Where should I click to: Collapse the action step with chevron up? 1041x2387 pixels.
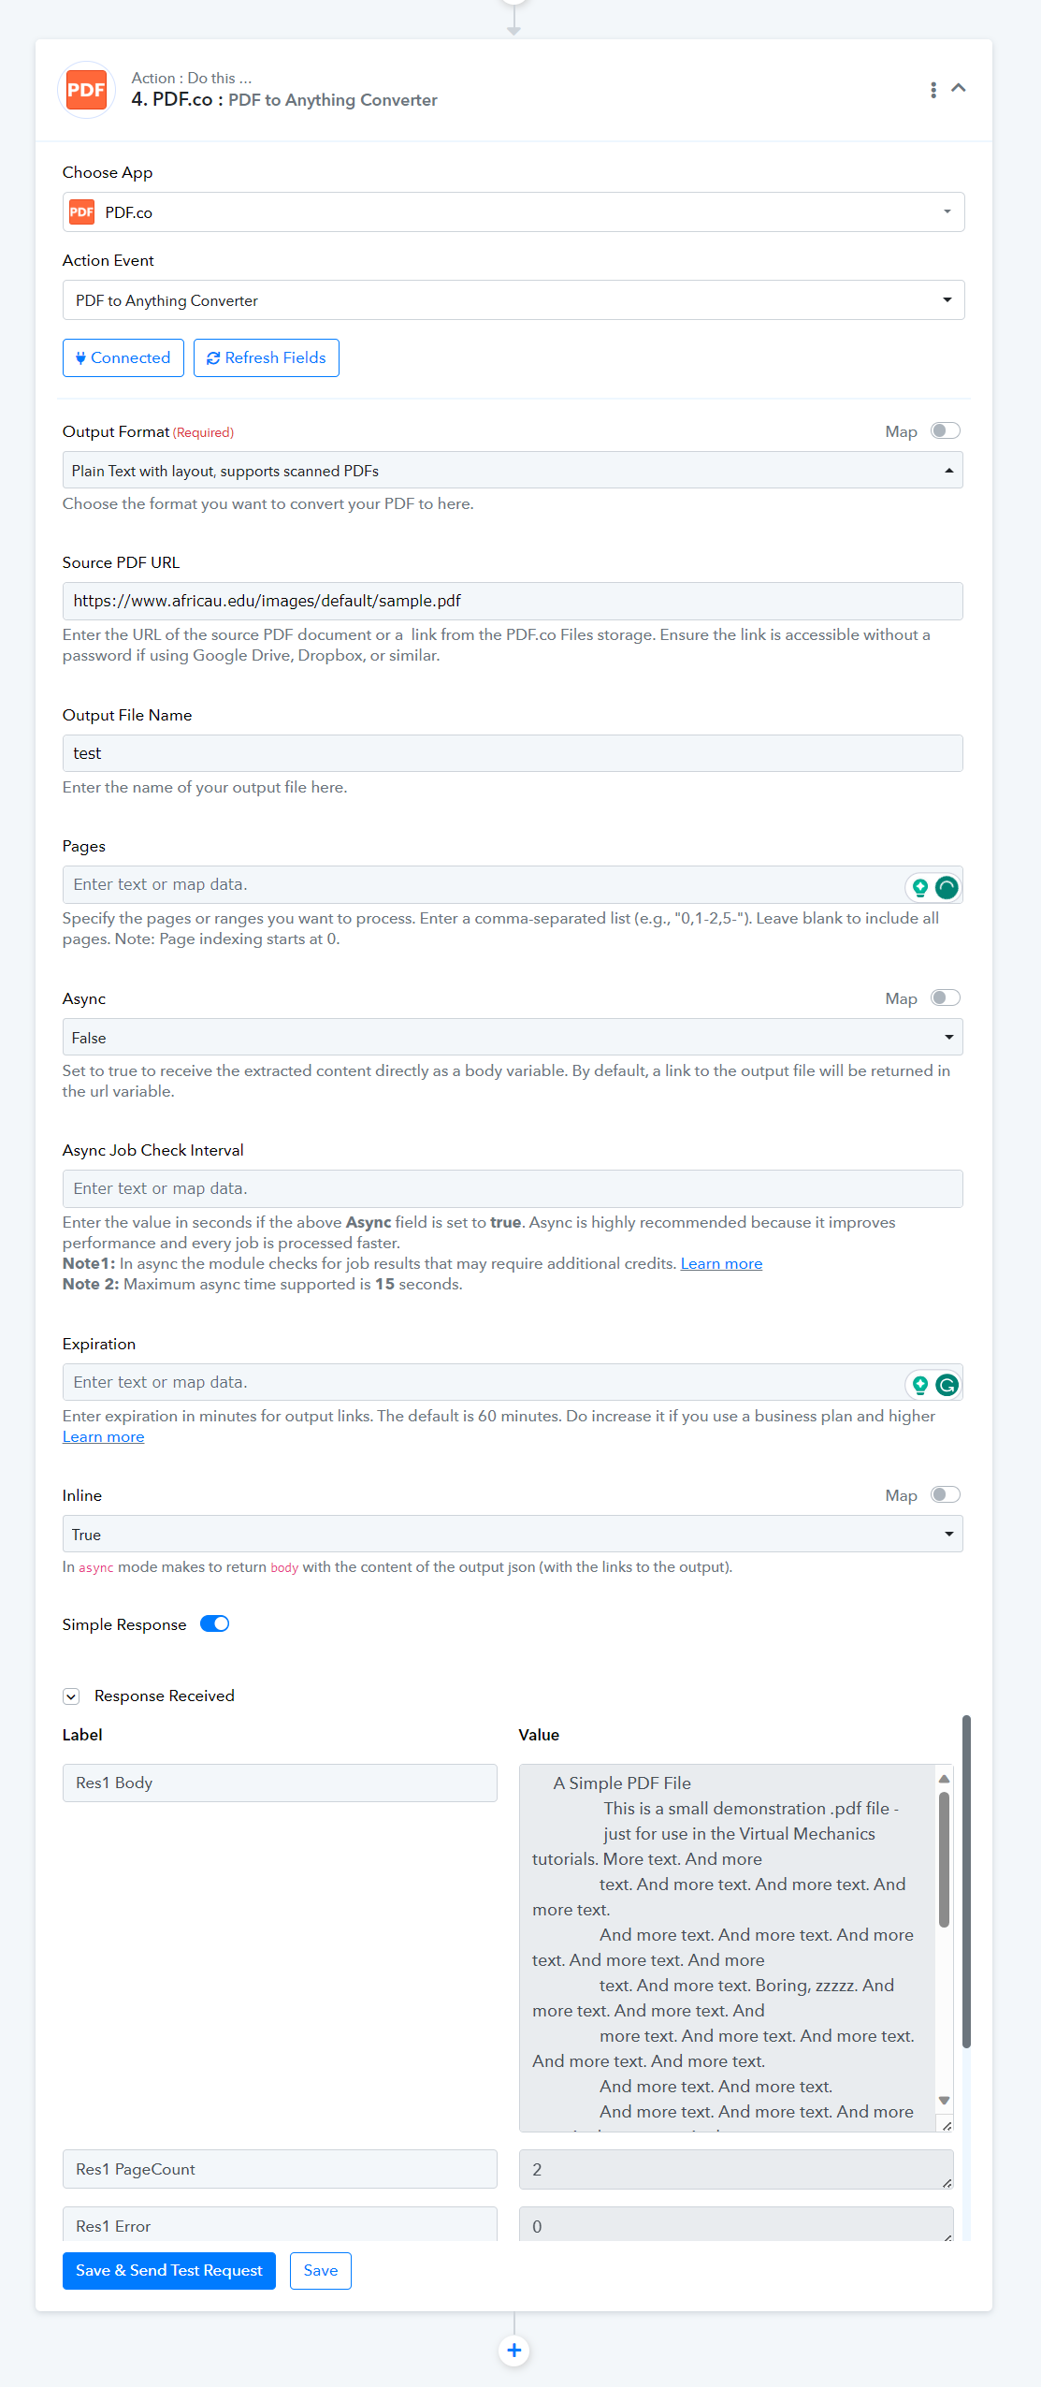958,88
